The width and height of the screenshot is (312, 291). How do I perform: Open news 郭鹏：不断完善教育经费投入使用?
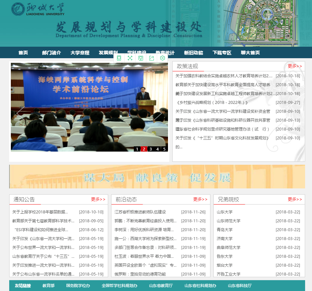pos(145,221)
